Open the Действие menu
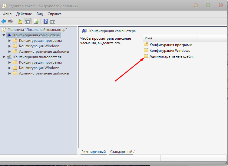The width and height of the screenshot is (228, 166). [x=24, y=14]
